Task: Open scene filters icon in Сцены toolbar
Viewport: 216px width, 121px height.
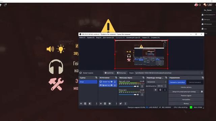Action: point(90,104)
